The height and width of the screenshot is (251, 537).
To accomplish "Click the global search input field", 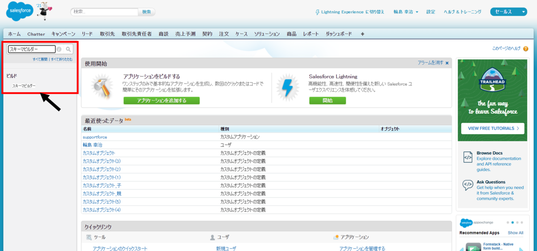I will point(104,12).
